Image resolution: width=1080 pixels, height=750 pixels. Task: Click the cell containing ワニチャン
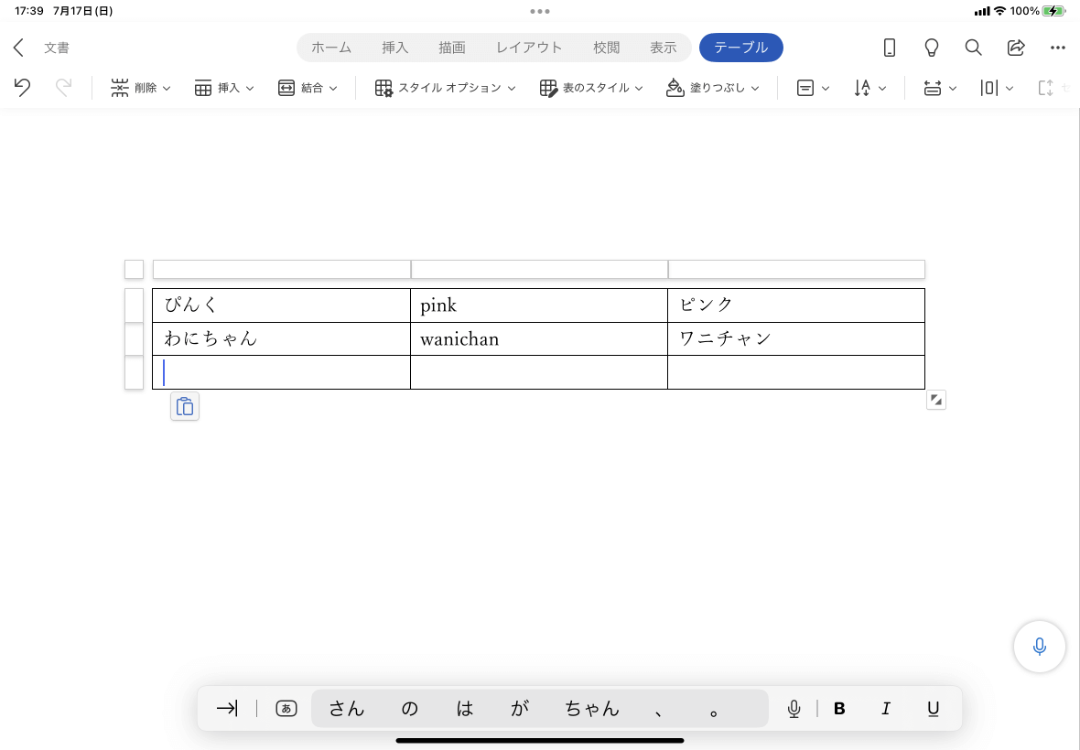tap(796, 339)
